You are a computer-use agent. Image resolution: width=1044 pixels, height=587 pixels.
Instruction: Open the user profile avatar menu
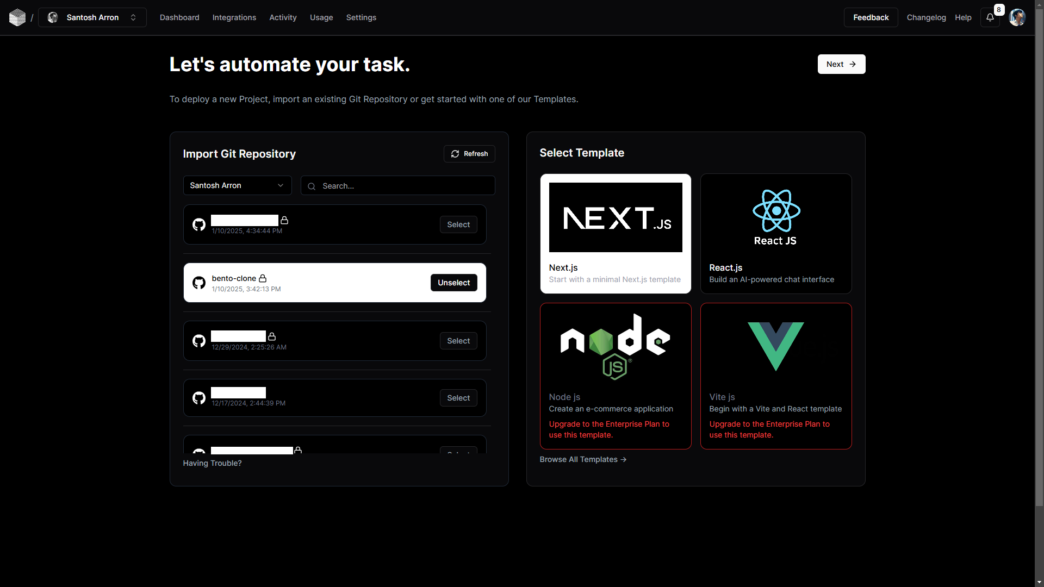(1017, 17)
